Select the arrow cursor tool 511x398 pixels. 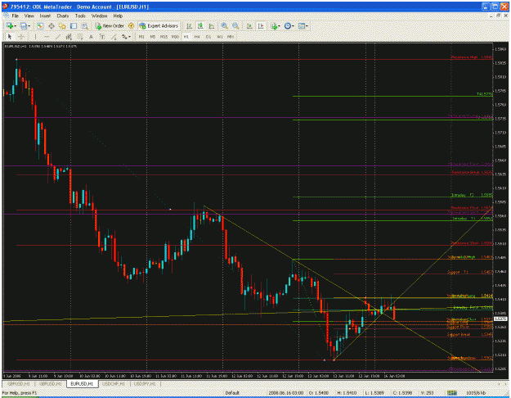click(10, 37)
